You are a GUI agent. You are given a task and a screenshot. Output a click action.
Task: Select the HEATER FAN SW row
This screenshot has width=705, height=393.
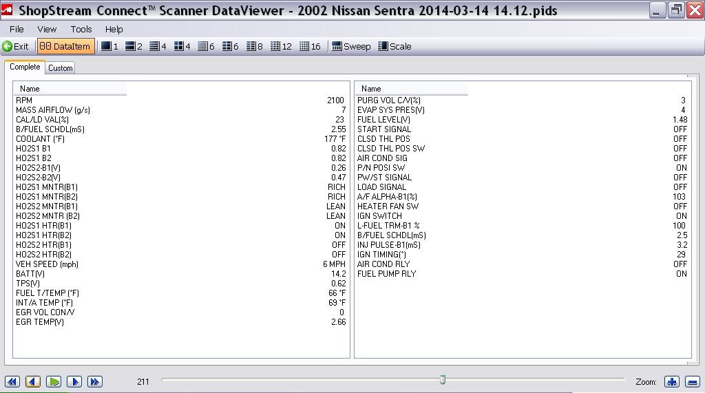[522, 206]
